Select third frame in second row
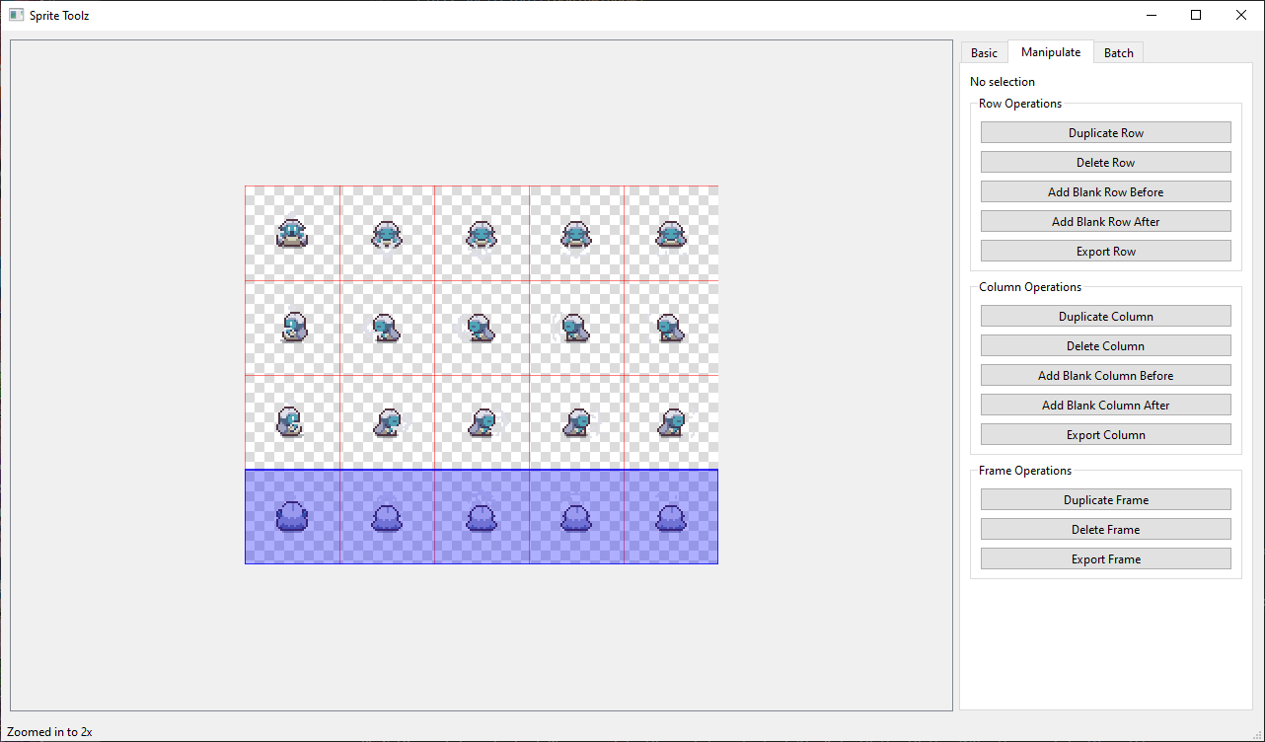 pos(482,328)
